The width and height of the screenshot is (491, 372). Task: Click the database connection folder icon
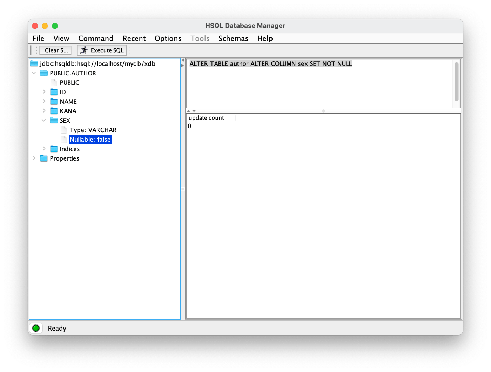coord(34,63)
